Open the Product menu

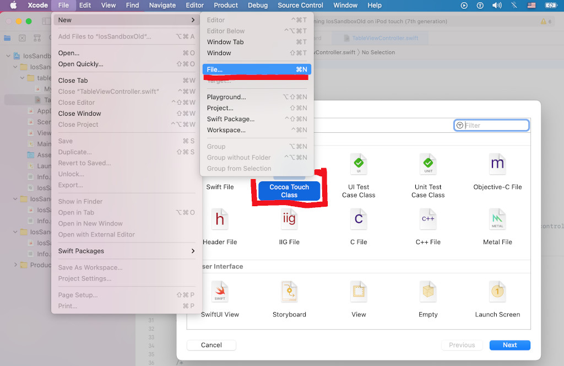pos(225,5)
